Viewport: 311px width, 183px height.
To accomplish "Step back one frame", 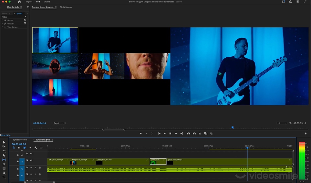I will 165,134.
